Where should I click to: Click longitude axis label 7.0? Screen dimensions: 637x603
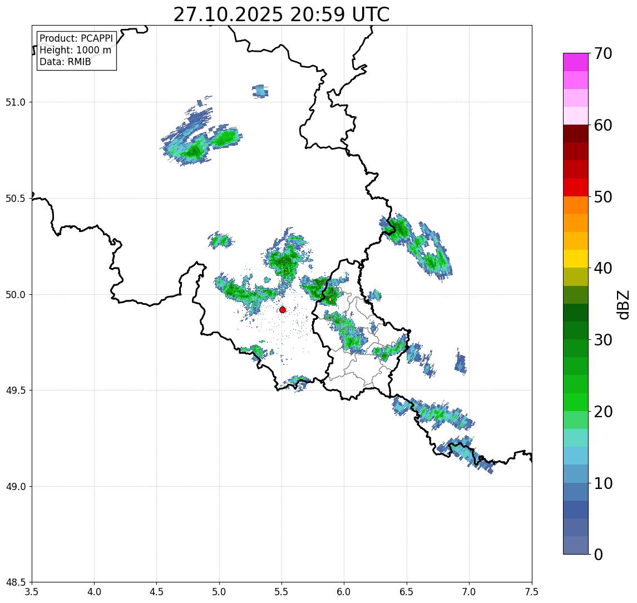tap(469, 592)
